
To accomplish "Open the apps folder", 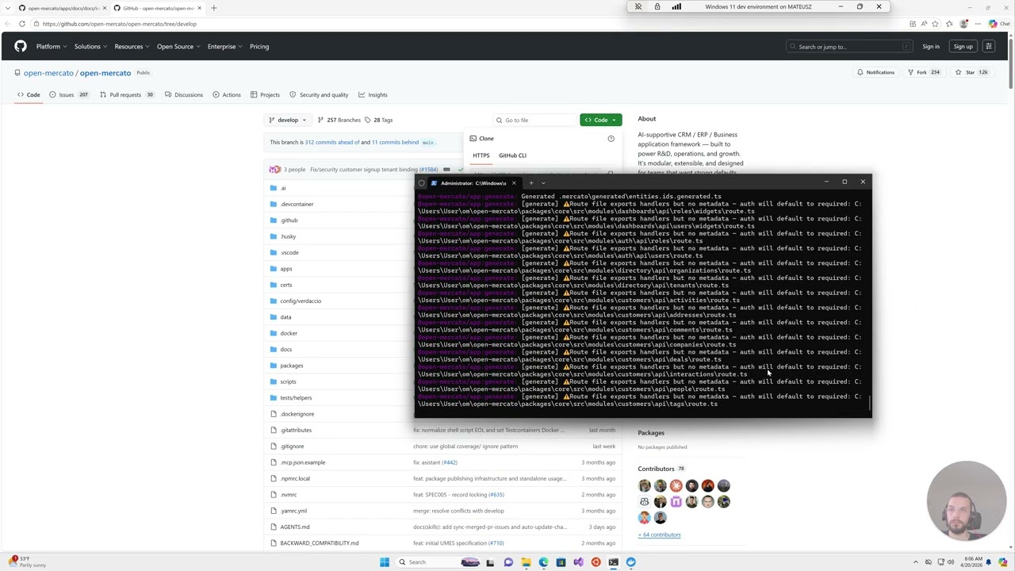I will (x=285, y=269).
